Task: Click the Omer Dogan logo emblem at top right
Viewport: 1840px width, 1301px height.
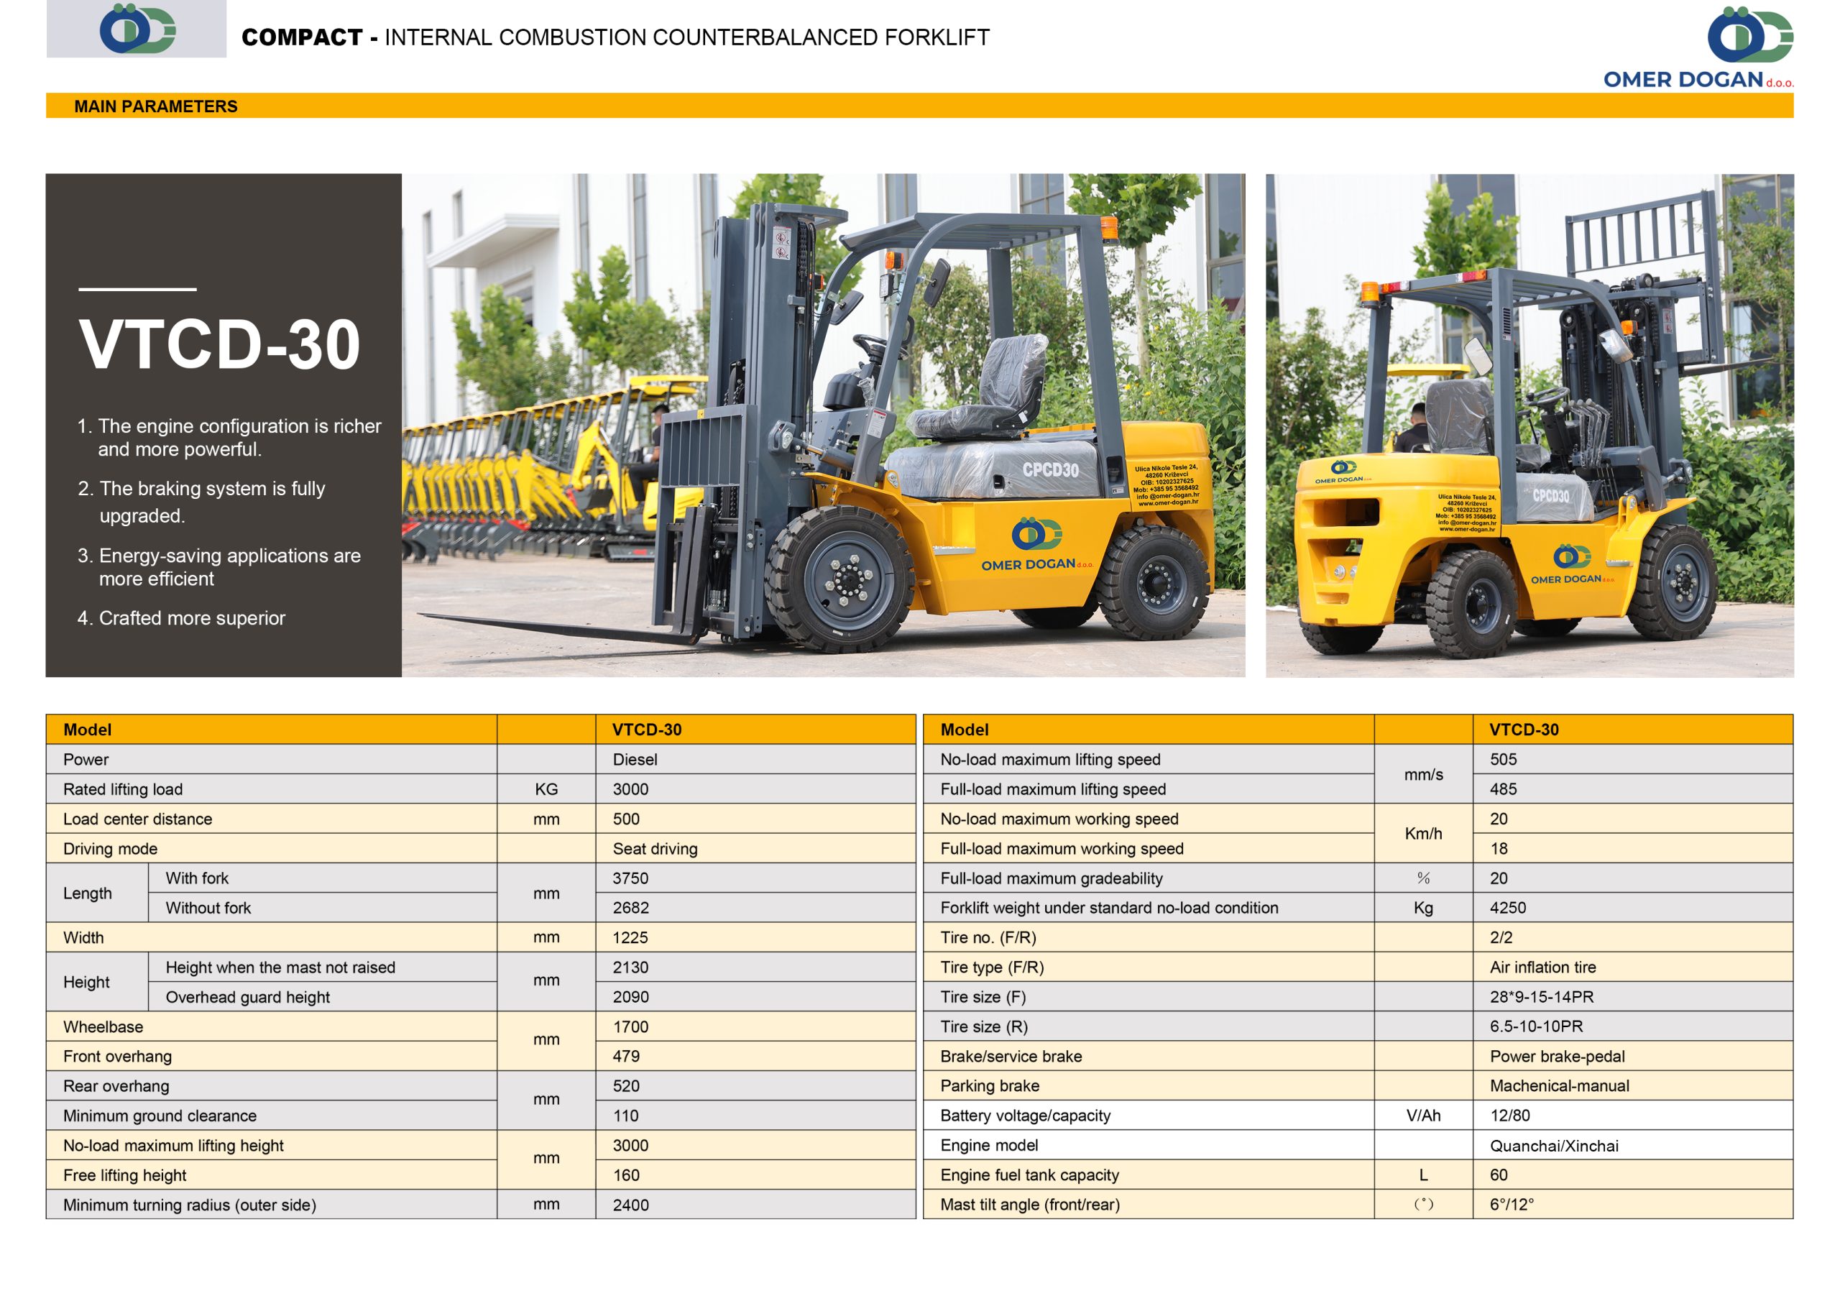Action: [1750, 35]
